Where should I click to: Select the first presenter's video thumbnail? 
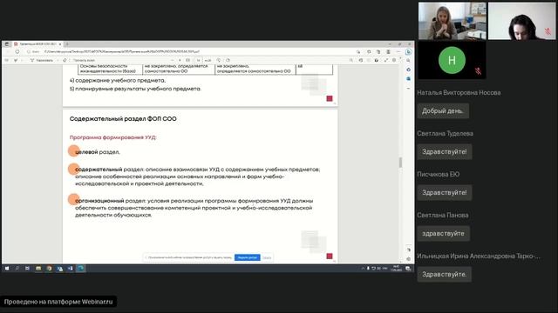pyautogui.click(x=452, y=21)
